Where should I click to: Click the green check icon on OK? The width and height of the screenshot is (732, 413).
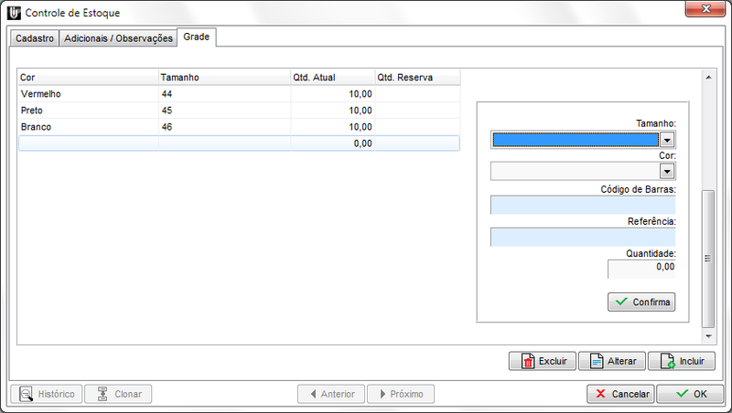pos(681,394)
